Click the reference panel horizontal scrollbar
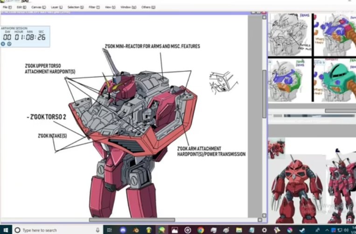356x234 pixels. [x=340, y=111]
